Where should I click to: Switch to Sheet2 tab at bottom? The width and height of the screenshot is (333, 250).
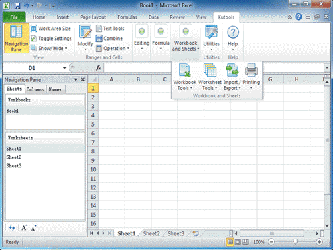151,233
